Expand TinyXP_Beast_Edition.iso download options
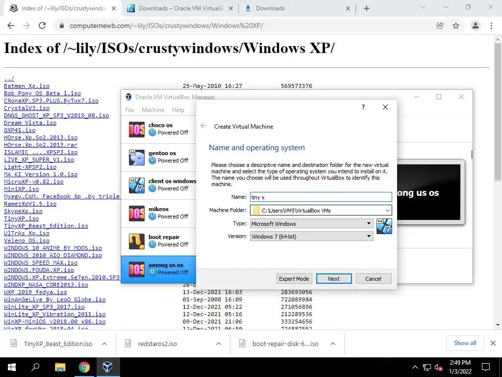The image size is (502, 377). pos(104,344)
